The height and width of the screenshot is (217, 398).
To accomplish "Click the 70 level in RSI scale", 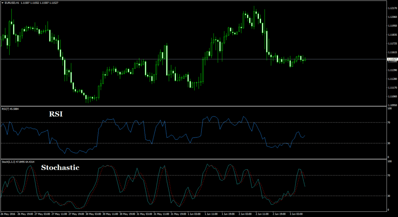I will point(389,122).
